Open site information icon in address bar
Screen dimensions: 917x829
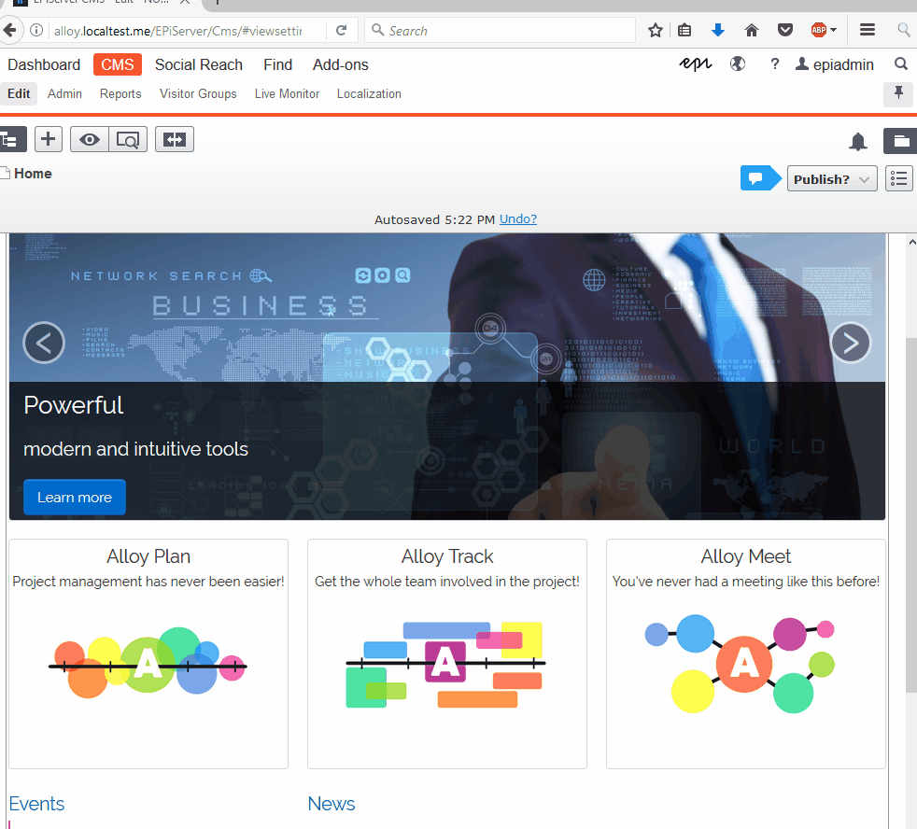pyautogui.click(x=36, y=31)
